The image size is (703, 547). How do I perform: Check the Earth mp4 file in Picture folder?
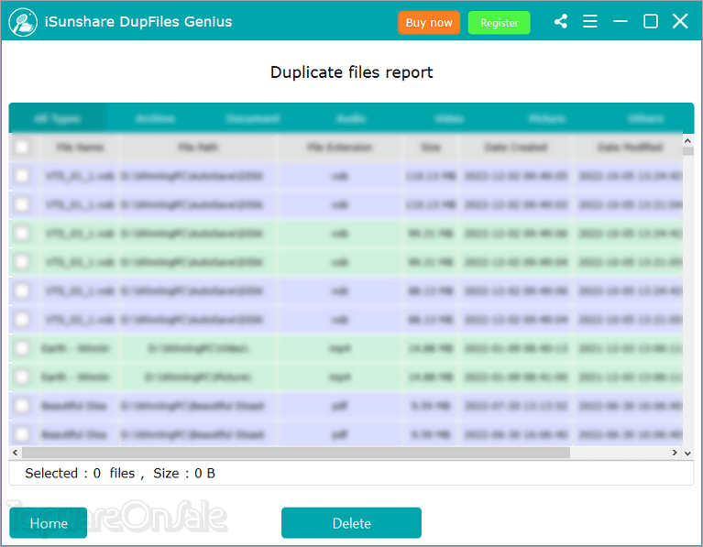tap(21, 377)
